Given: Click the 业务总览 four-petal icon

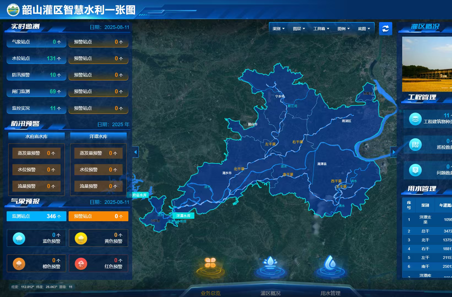Looking at the screenshot, I should point(211,263).
